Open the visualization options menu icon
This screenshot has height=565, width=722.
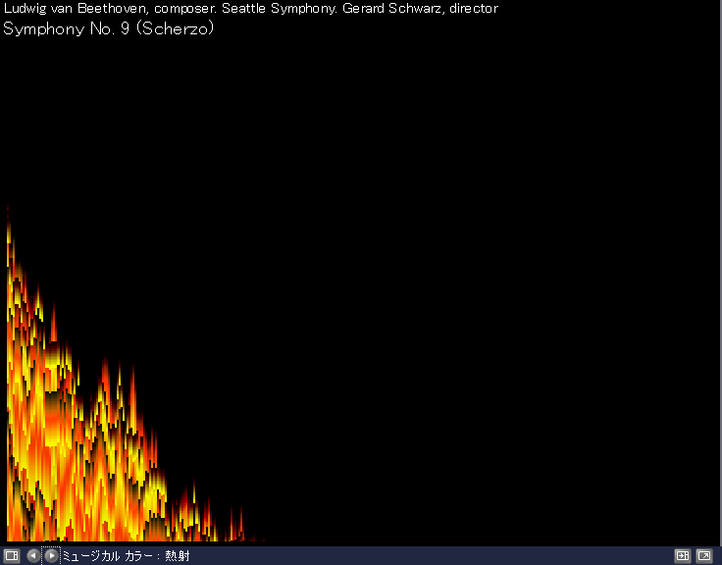point(12,556)
